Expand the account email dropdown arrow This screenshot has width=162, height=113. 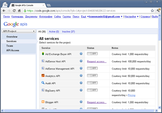(x=122, y=17)
